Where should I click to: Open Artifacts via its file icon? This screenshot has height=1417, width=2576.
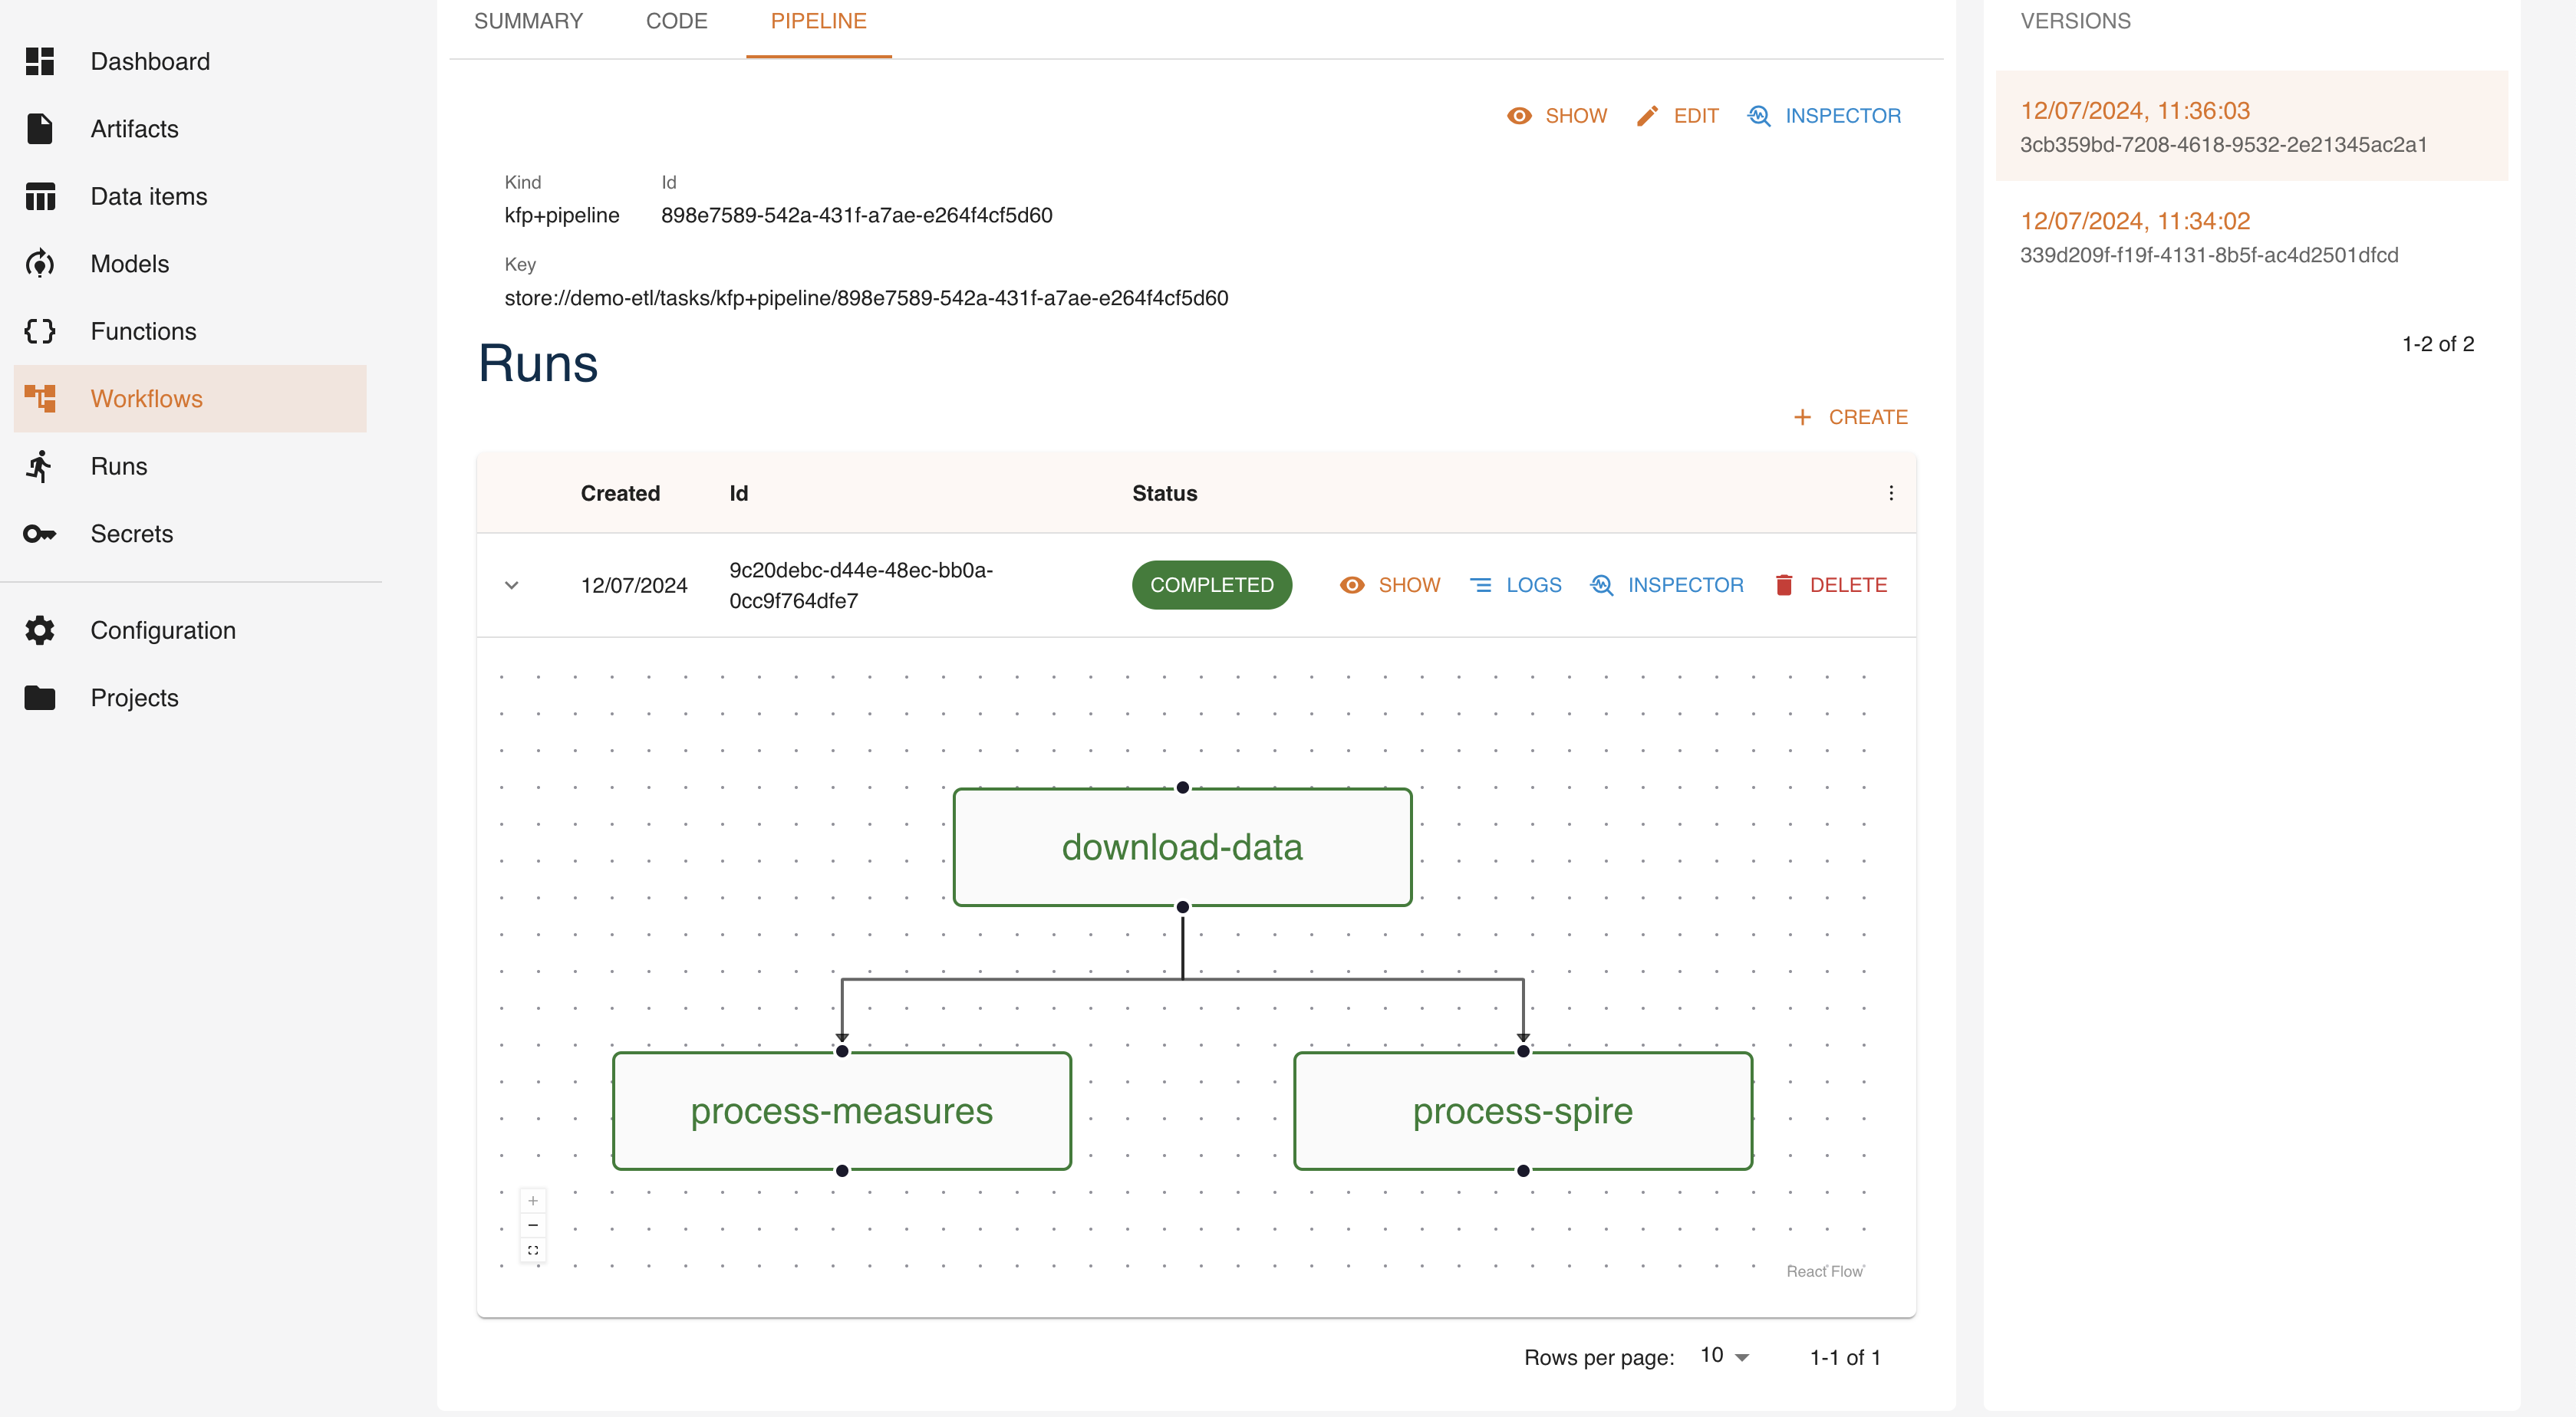[40, 129]
